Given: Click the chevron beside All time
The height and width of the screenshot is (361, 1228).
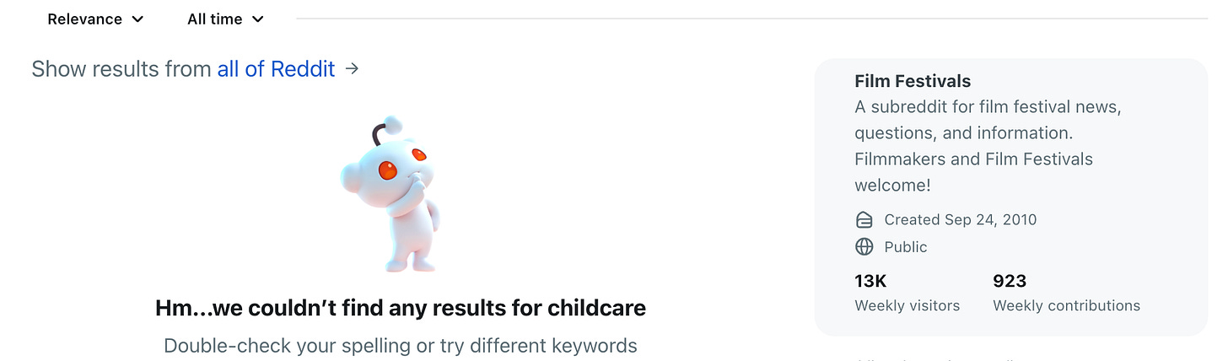Looking at the screenshot, I should [258, 19].
